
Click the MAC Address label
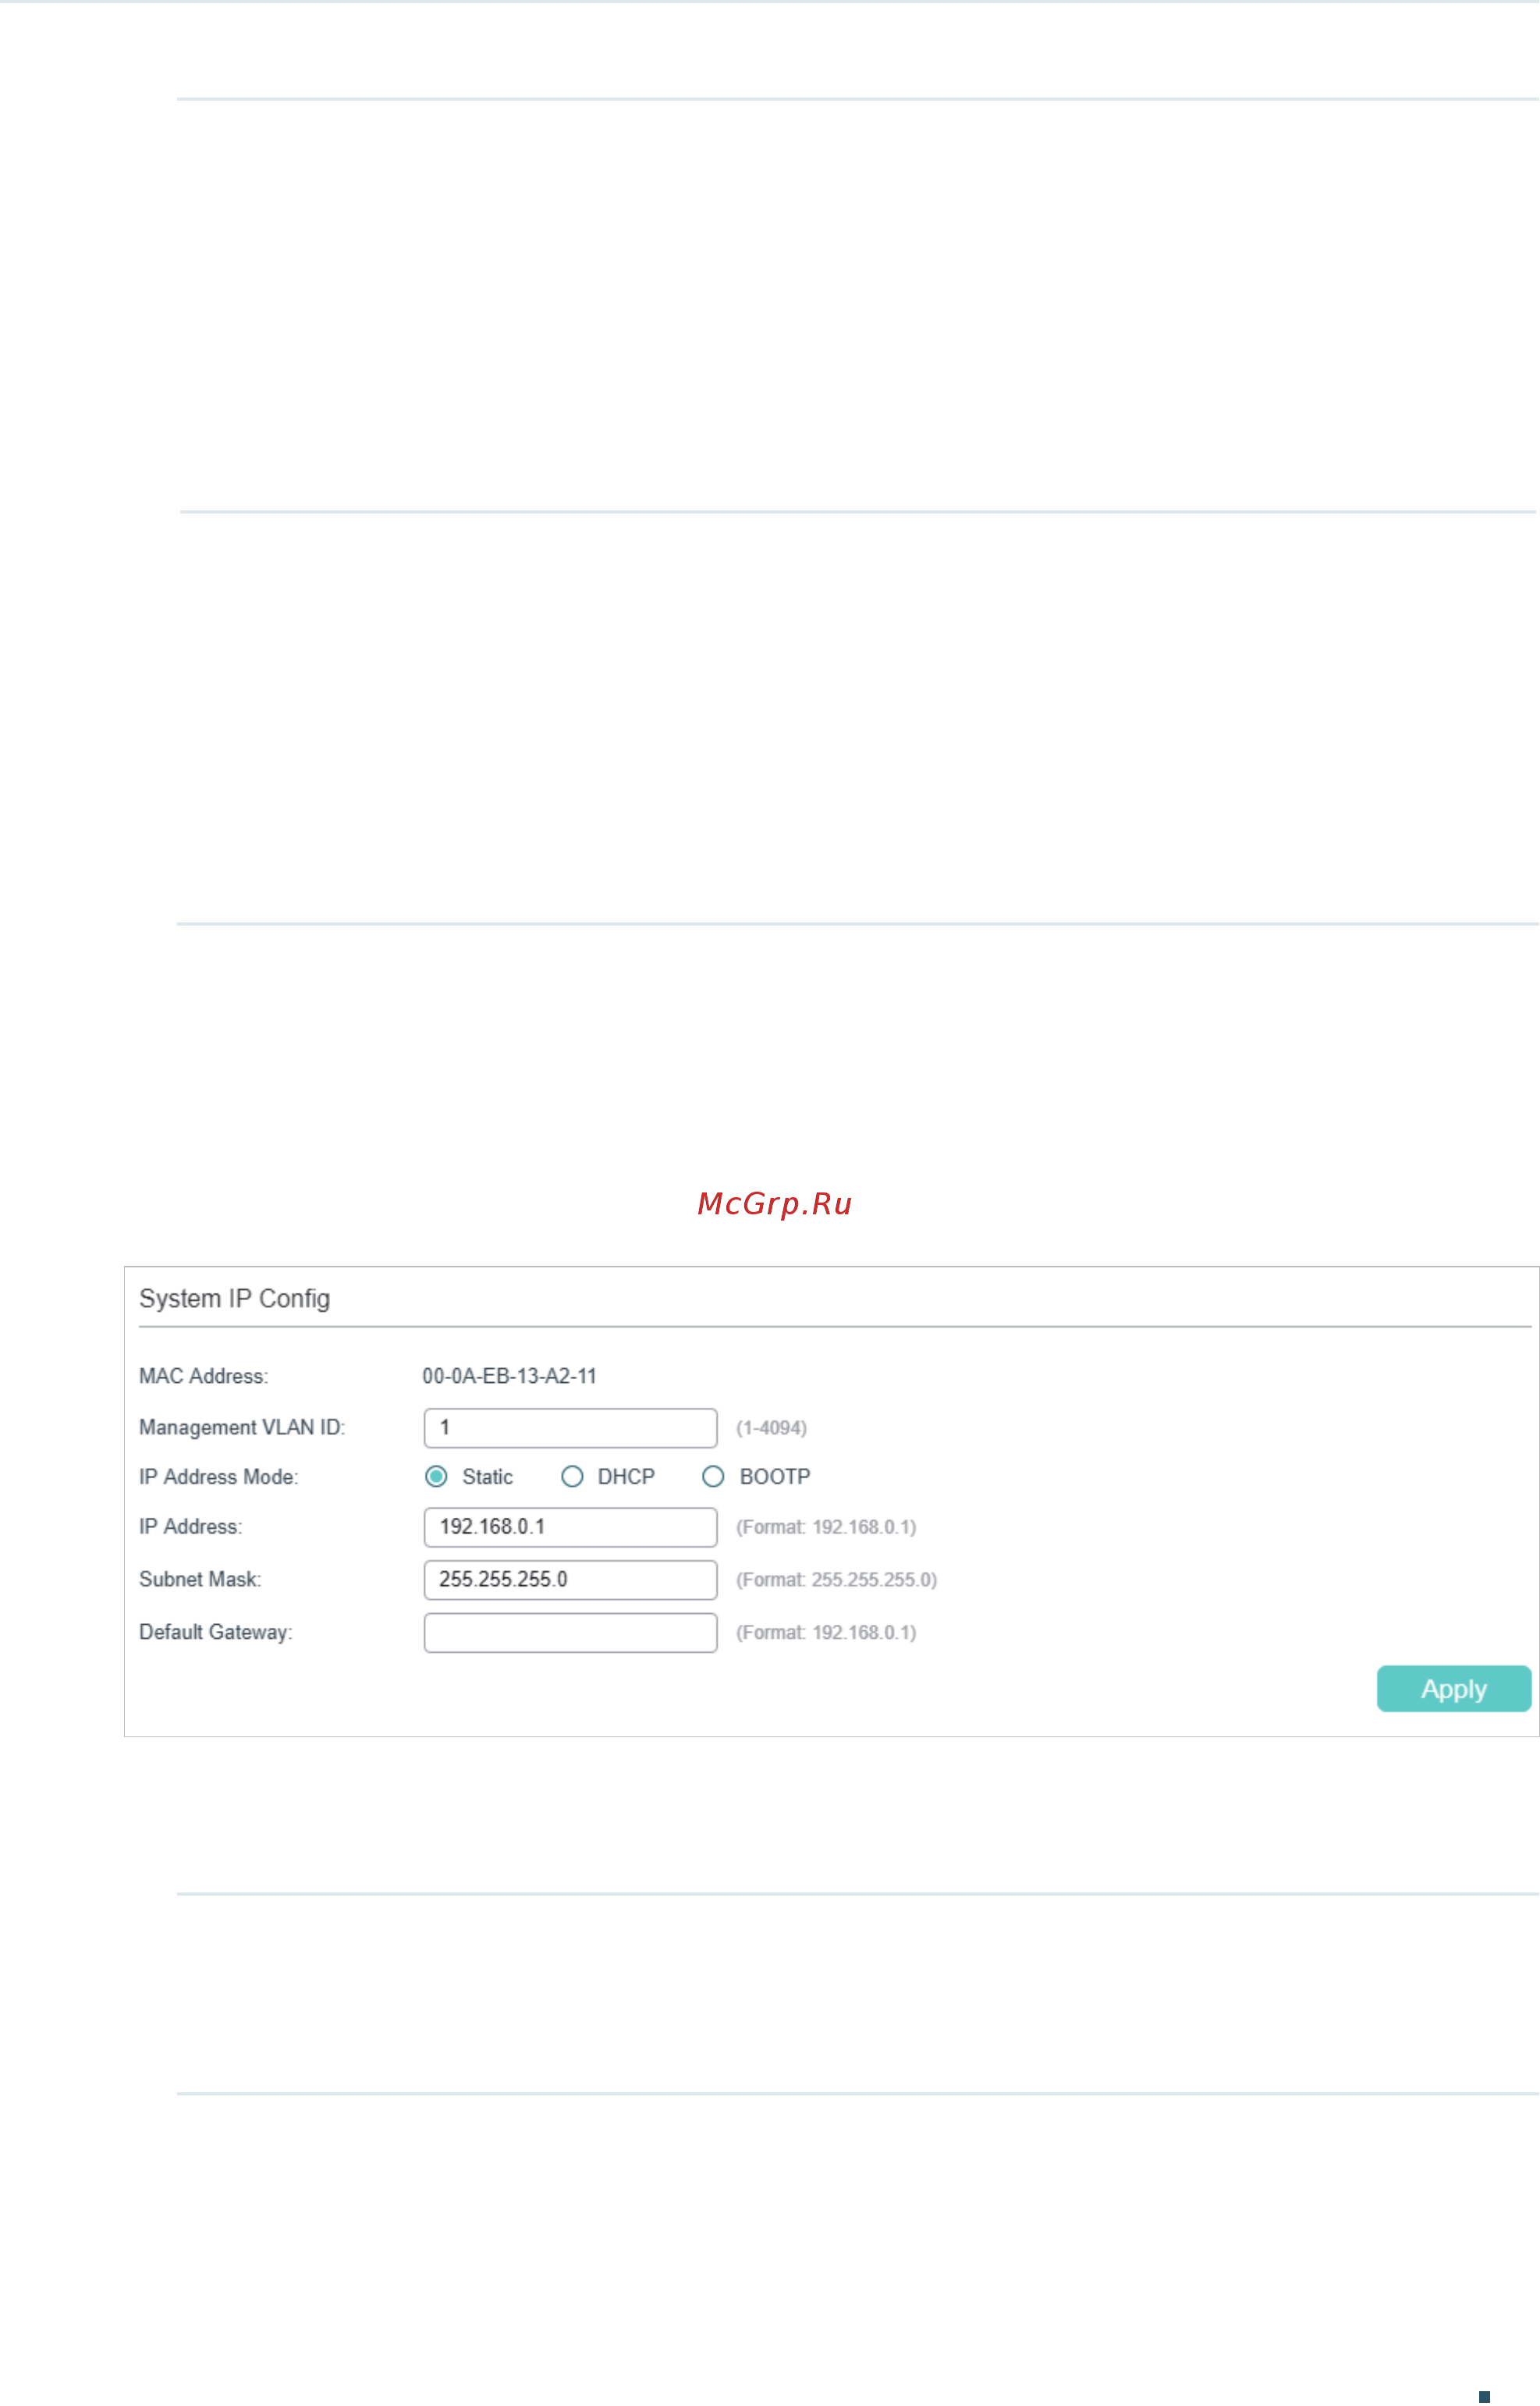tap(204, 1376)
